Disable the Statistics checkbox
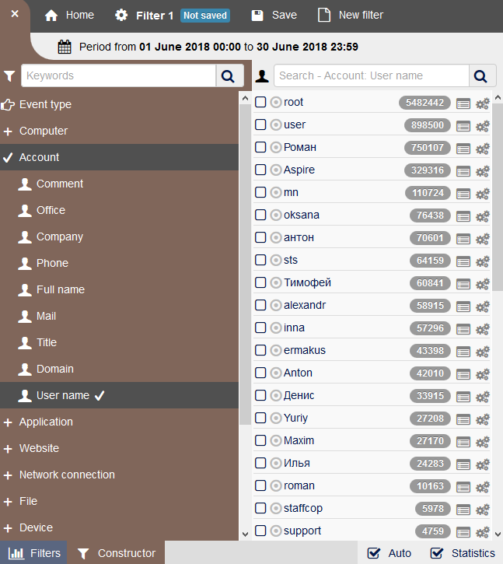The width and height of the screenshot is (503, 564). (x=438, y=553)
